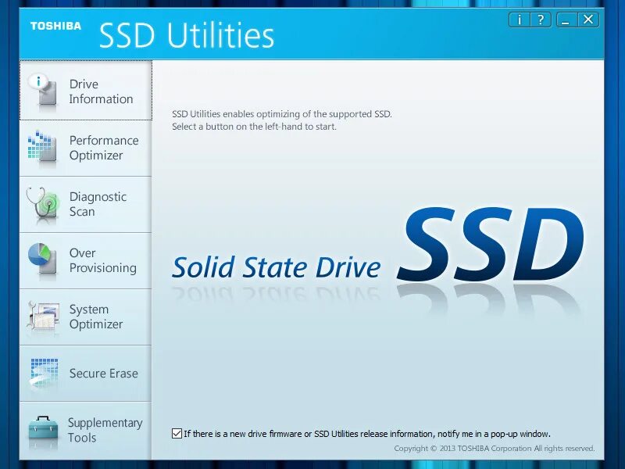Click the Drive Information info-drive icon
This screenshot has height=469, width=625.
43,91
